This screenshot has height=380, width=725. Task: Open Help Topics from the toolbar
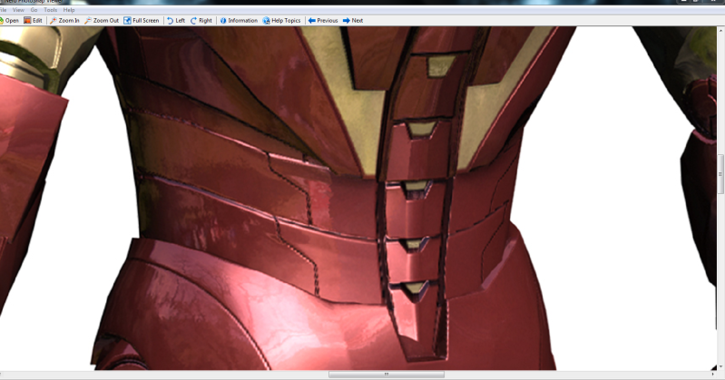(281, 20)
